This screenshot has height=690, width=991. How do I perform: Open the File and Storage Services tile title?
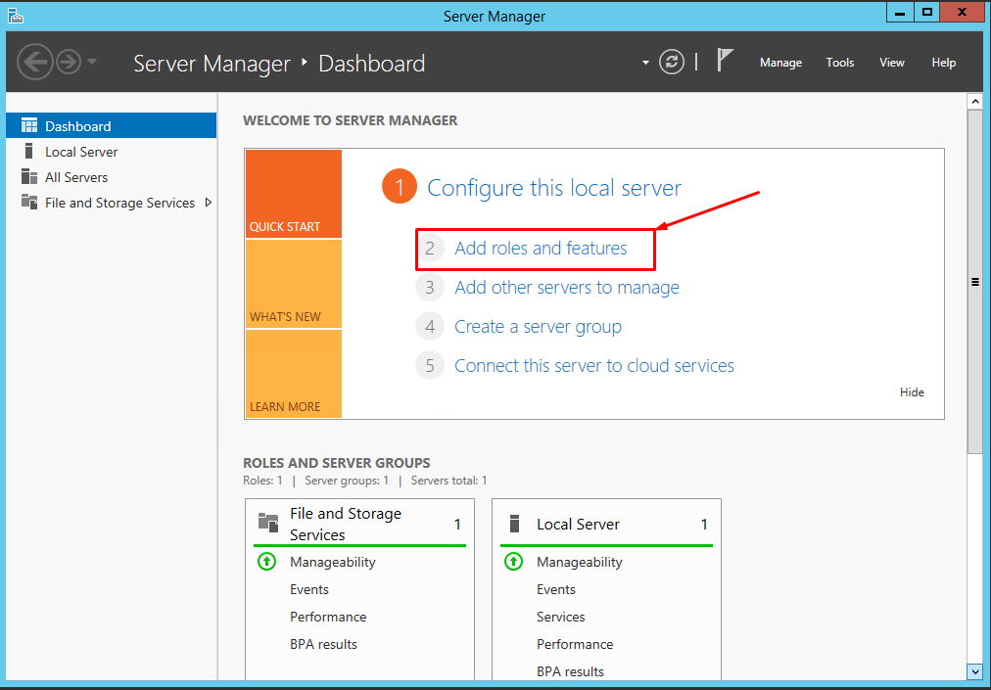[346, 524]
